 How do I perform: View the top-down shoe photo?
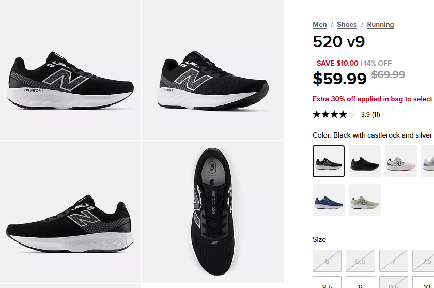[x=213, y=211]
